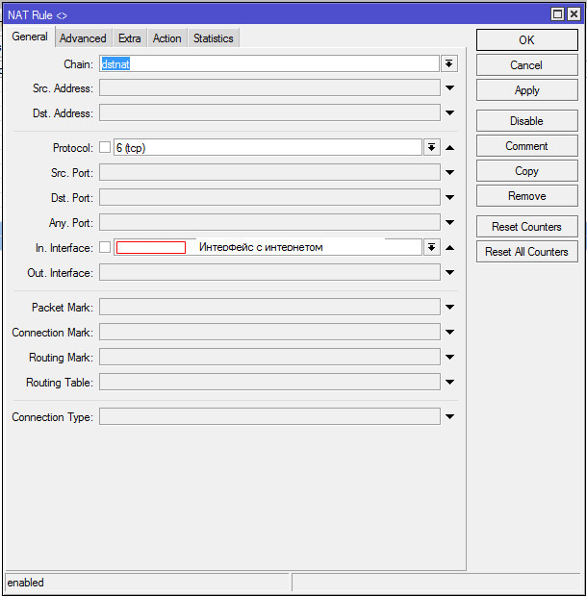This screenshot has height=597, width=587.
Task: Click the Routing Mark input field
Action: coord(269,357)
